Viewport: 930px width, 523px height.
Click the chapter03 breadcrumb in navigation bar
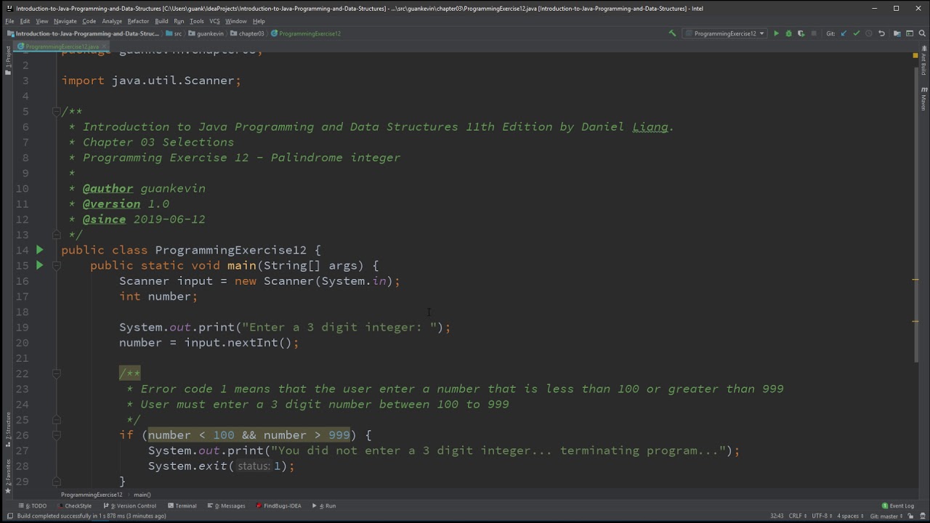248,33
